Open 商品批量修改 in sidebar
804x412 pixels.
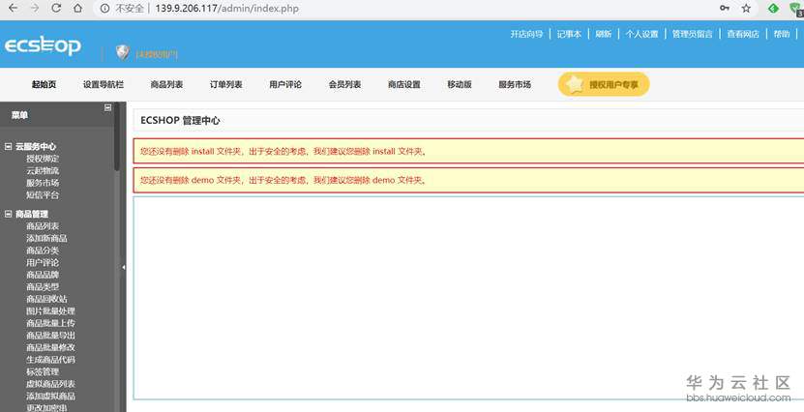(x=50, y=347)
